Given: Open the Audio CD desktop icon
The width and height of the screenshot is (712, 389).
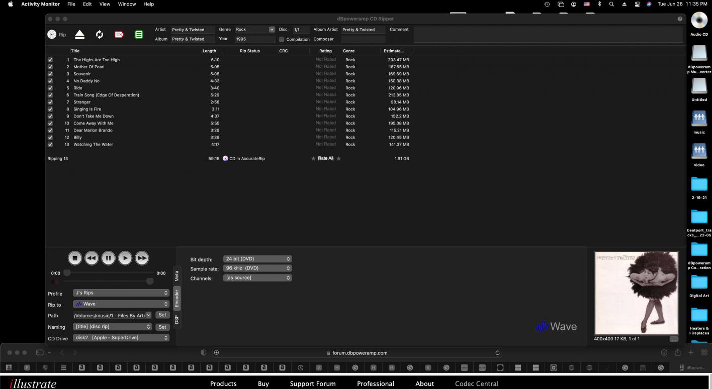Looking at the screenshot, I should 699,21.
